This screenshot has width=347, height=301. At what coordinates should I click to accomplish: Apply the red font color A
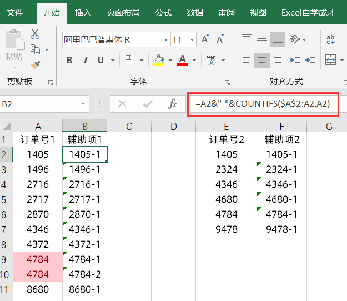(183, 60)
